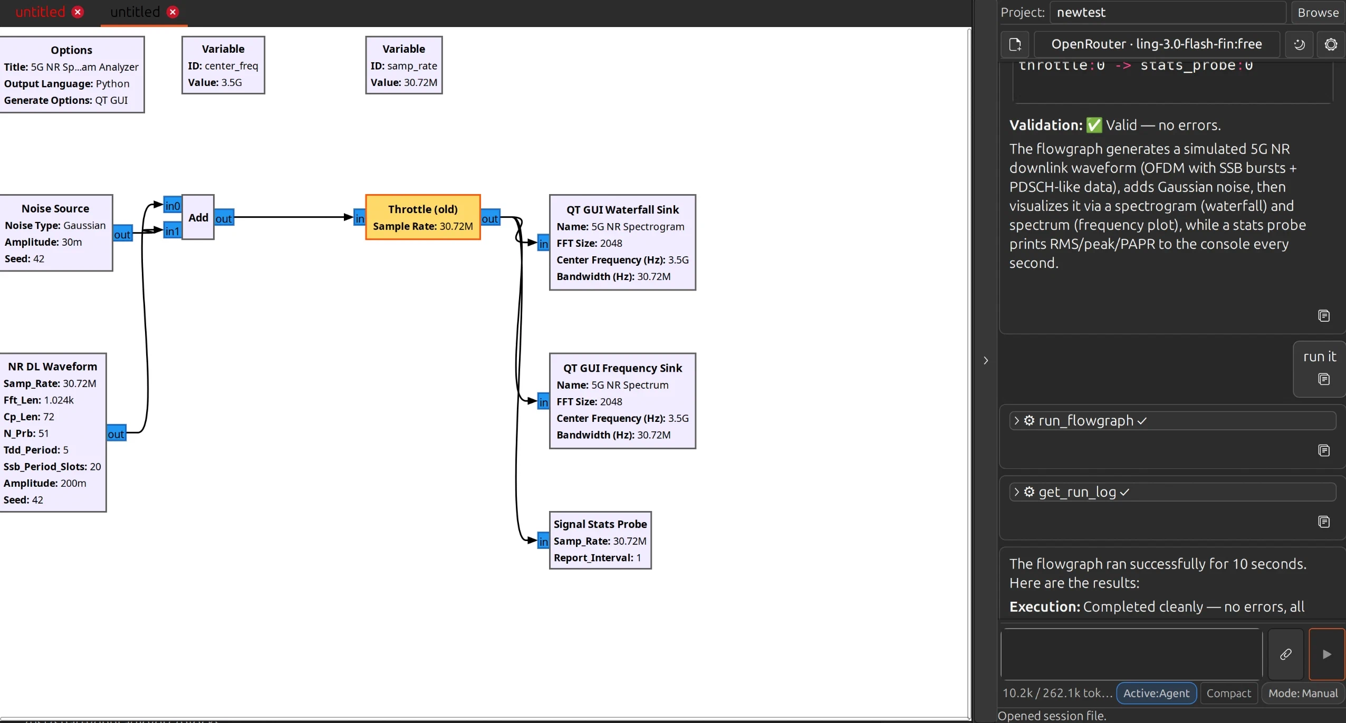Viewport: 1346px width, 723px height.
Task: Select the Options block
Action: [x=71, y=74]
